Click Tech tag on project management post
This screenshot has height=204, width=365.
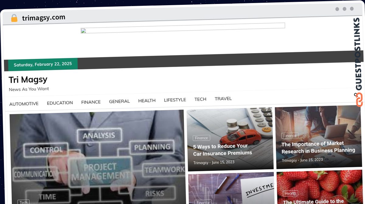(x=23, y=202)
